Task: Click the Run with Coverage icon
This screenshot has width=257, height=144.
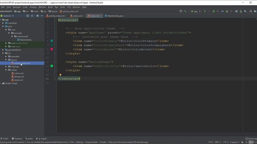Action: (218, 11)
